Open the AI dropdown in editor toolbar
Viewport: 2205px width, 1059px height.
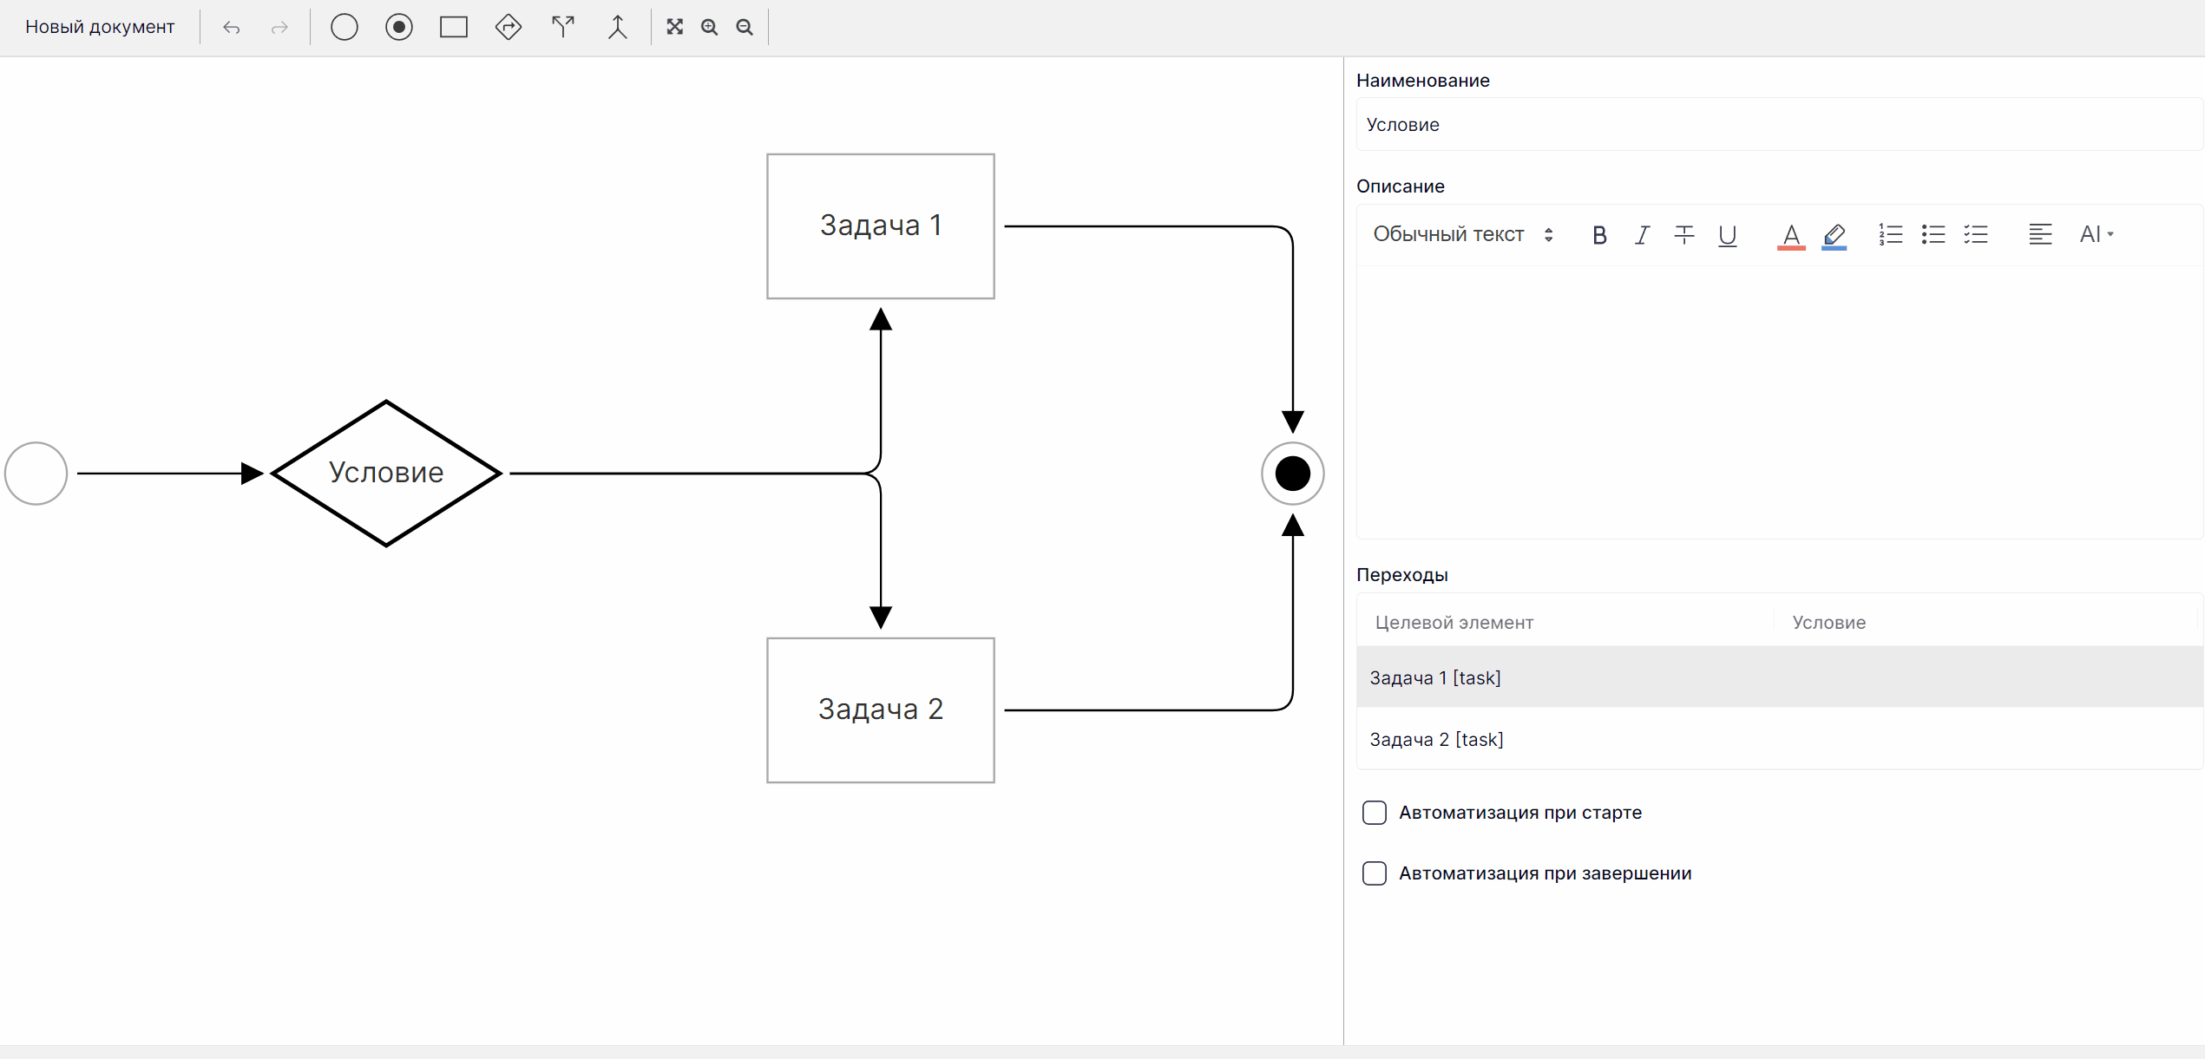(2096, 235)
